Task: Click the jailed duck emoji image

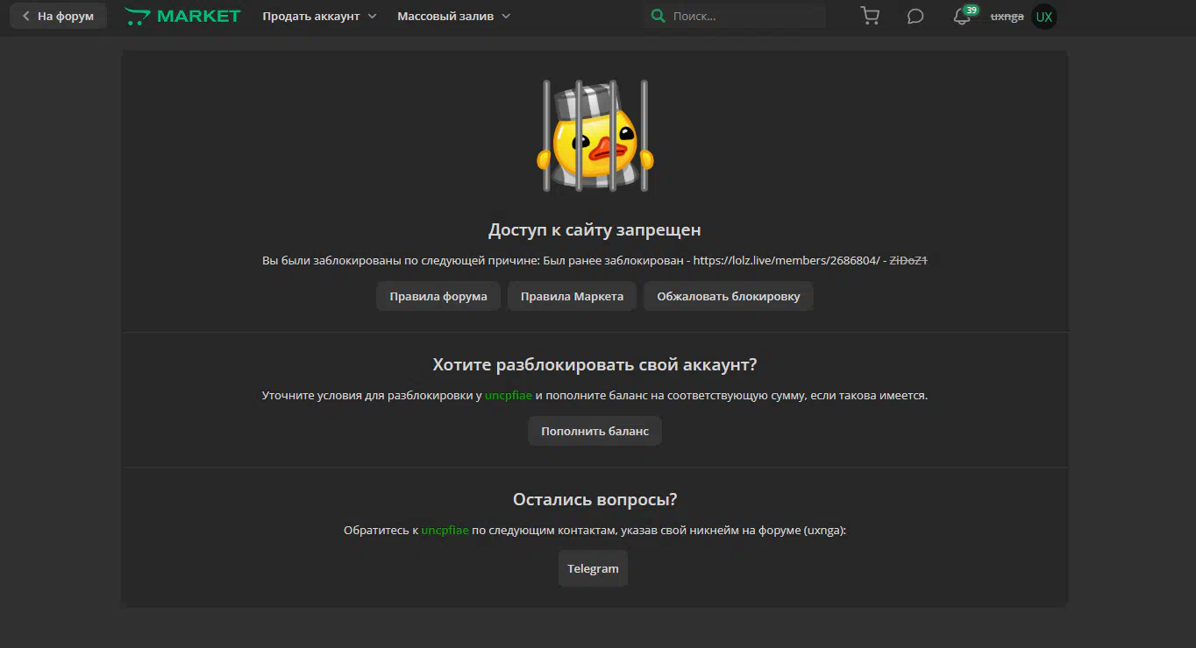Action: click(594, 136)
